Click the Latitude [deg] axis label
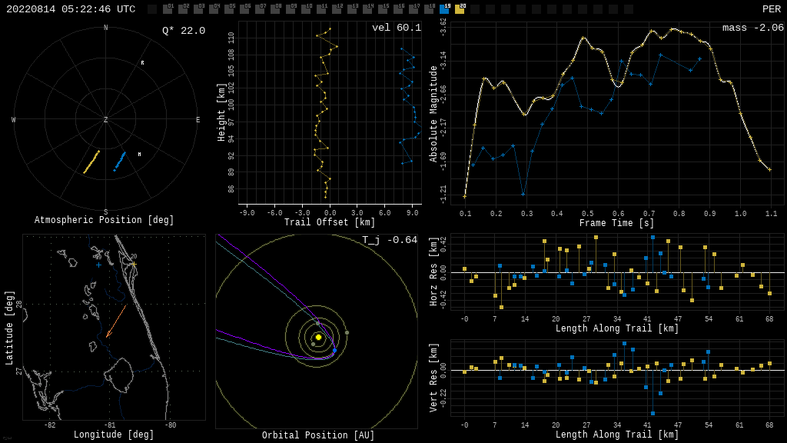Image resolution: width=787 pixels, height=443 pixels. click(9, 328)
